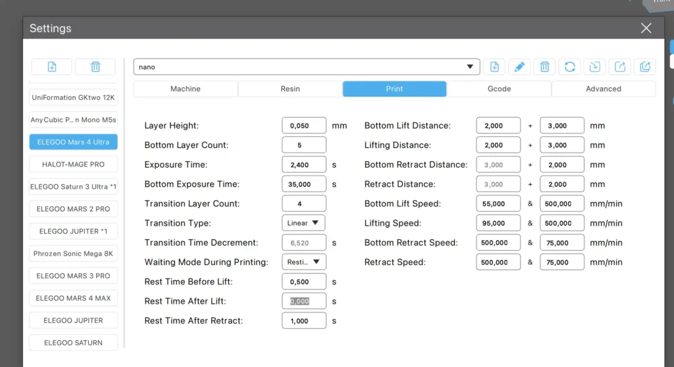
Task: Click the Layer Height input field
Action: tap(303, 126)
